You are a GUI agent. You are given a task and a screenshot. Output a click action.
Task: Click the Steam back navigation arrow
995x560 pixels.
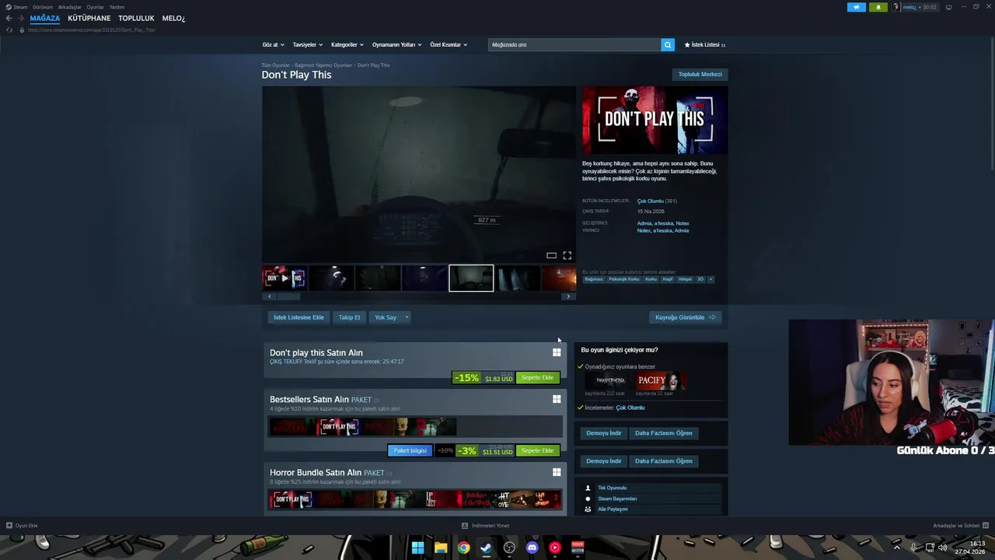[9, 18]
